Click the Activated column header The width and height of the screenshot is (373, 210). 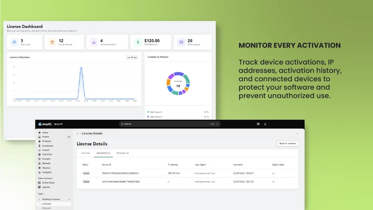pyautogui.click(x=238, y=165)
